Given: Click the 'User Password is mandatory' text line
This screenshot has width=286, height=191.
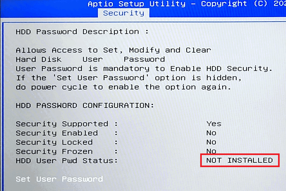Looking at the screenshot, I should [x=144, y=69].
